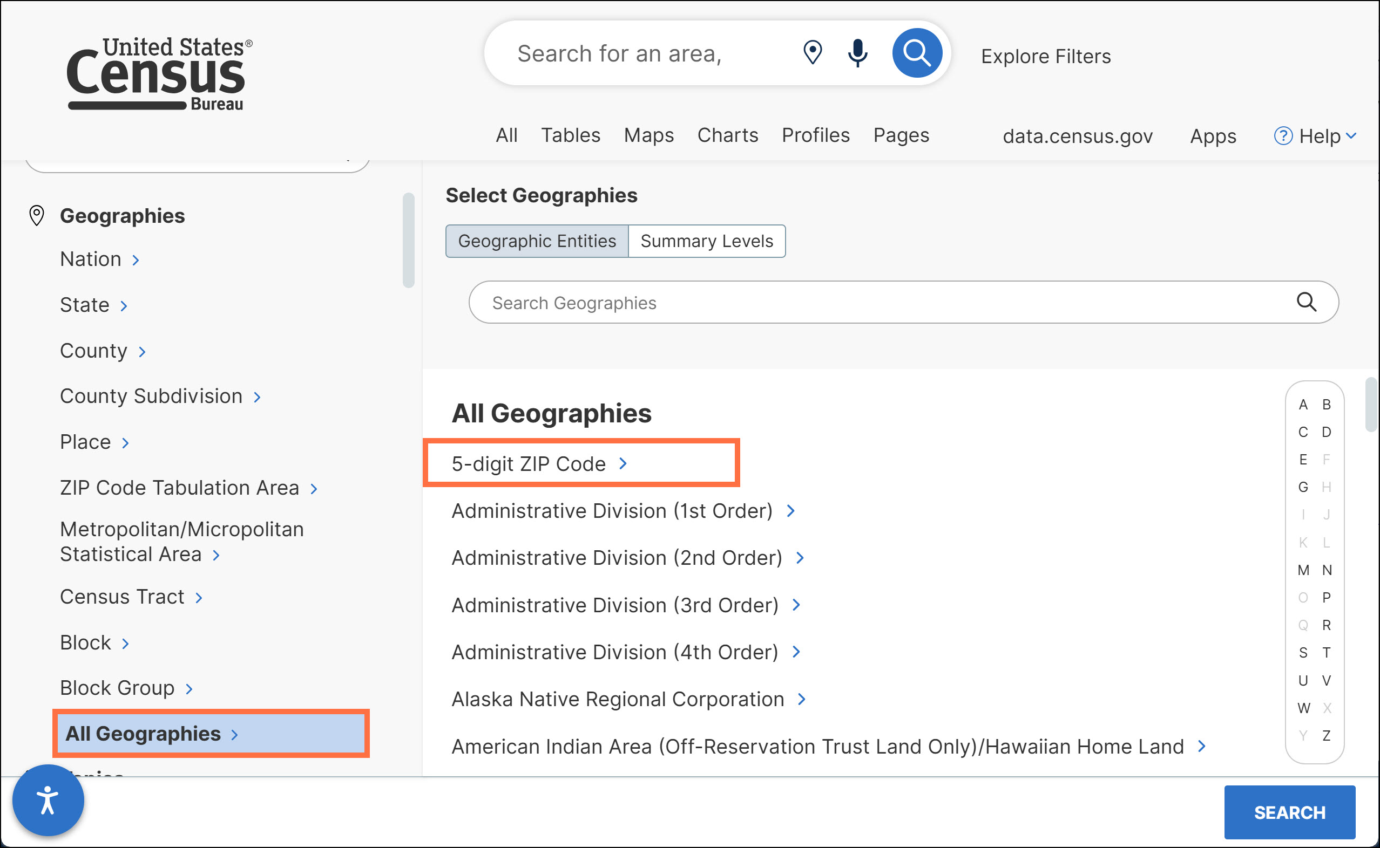Click the Help question mark icon
This screenshot has width=1380, height=848.
pyautogui.click(x=1282, y=136)
